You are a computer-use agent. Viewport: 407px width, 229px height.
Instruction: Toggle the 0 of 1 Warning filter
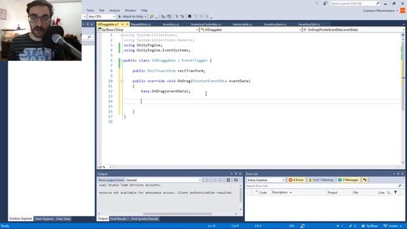tap(321, 180)
